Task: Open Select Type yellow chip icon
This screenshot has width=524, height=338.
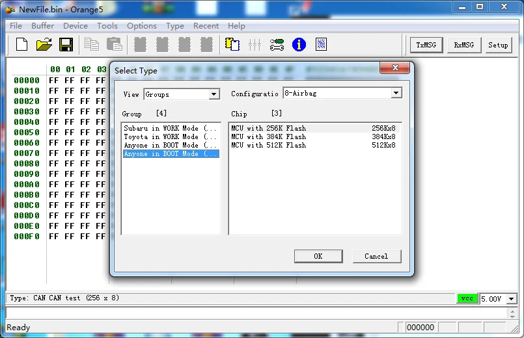Action: click(232, 44)
